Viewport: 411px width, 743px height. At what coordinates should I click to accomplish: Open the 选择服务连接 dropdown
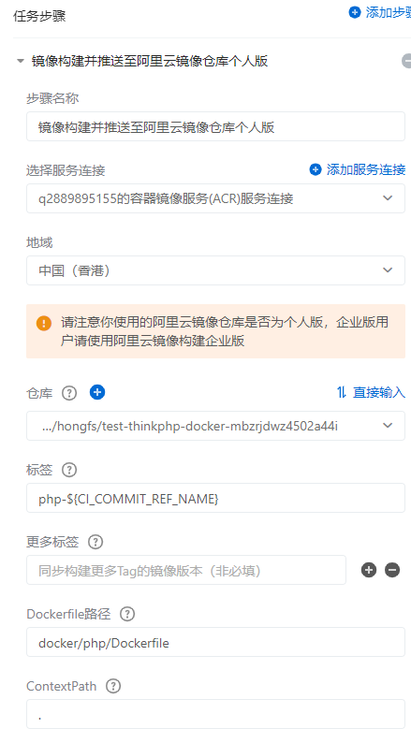(215, 198)
